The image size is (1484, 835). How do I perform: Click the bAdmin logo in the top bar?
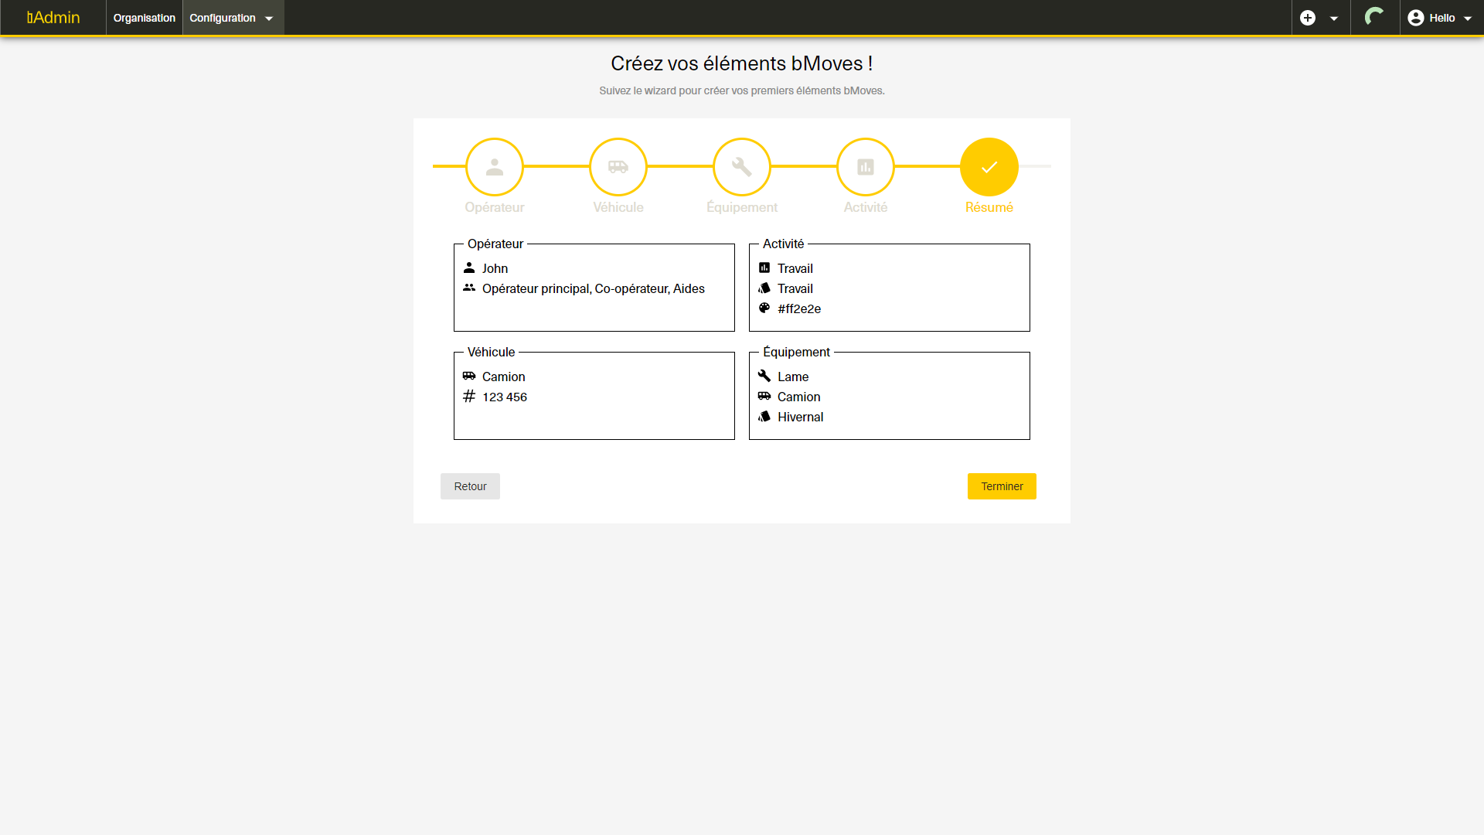pos(53,17)
